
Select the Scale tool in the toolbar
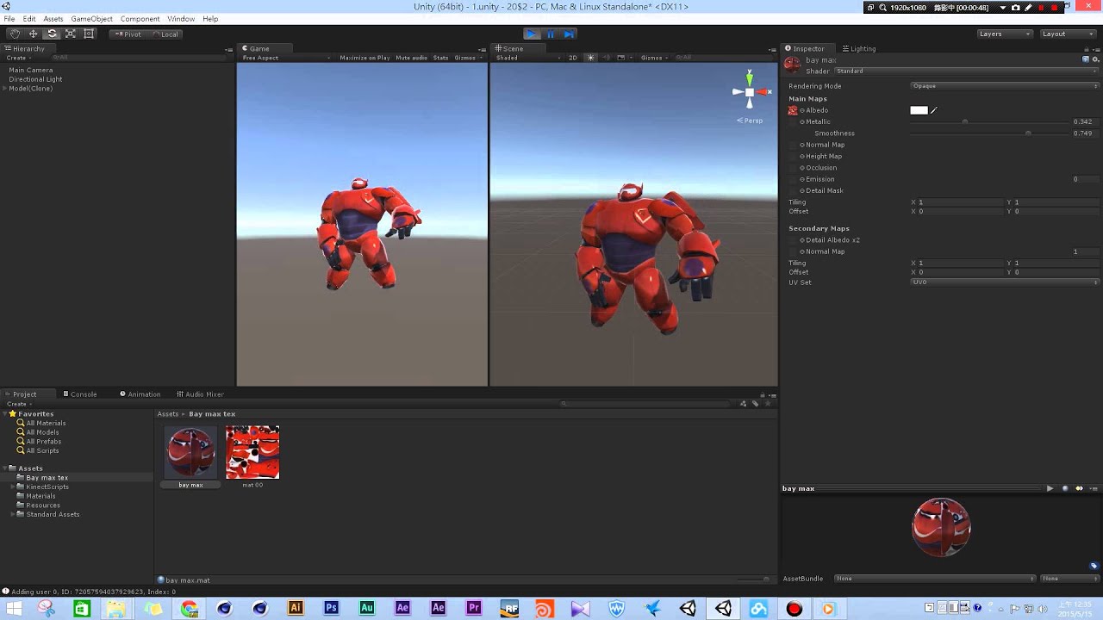(71, 34)
